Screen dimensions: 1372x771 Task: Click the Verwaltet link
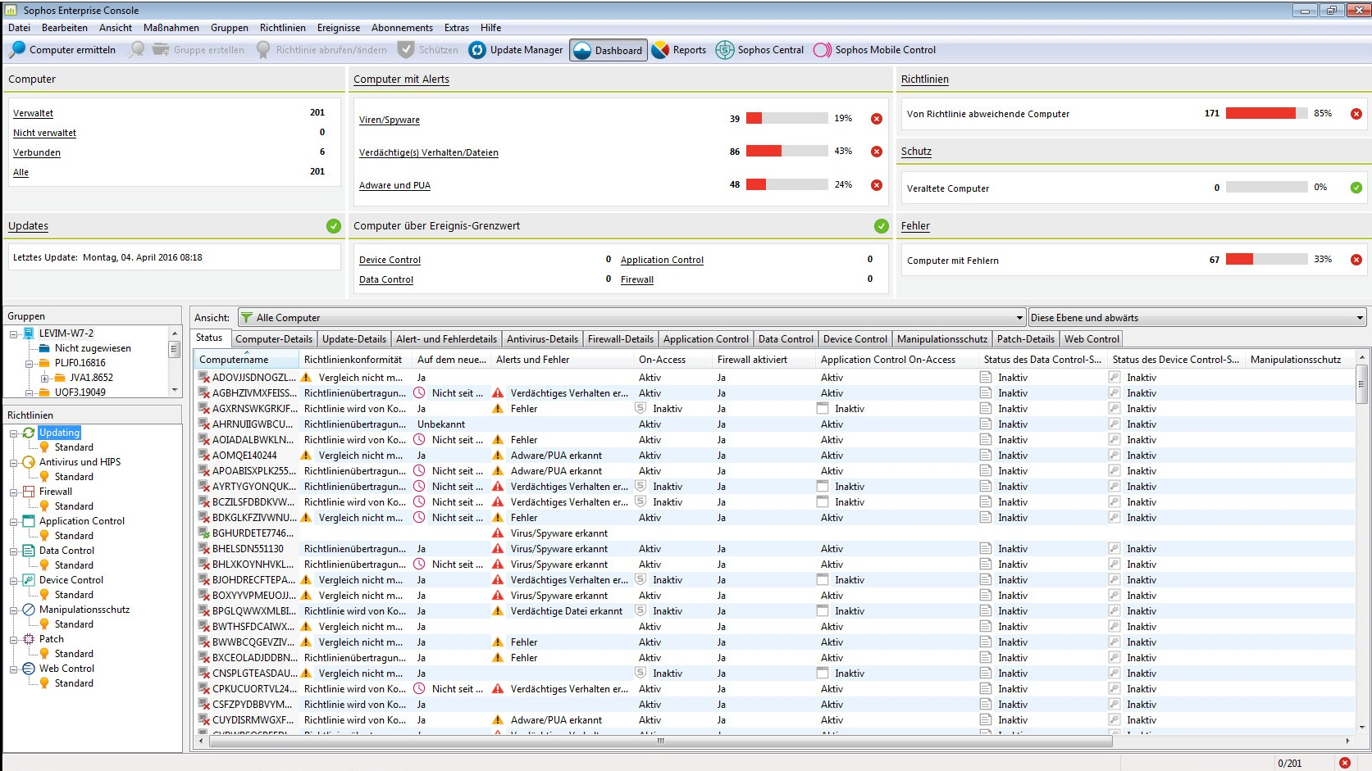(x=33, y=114)
